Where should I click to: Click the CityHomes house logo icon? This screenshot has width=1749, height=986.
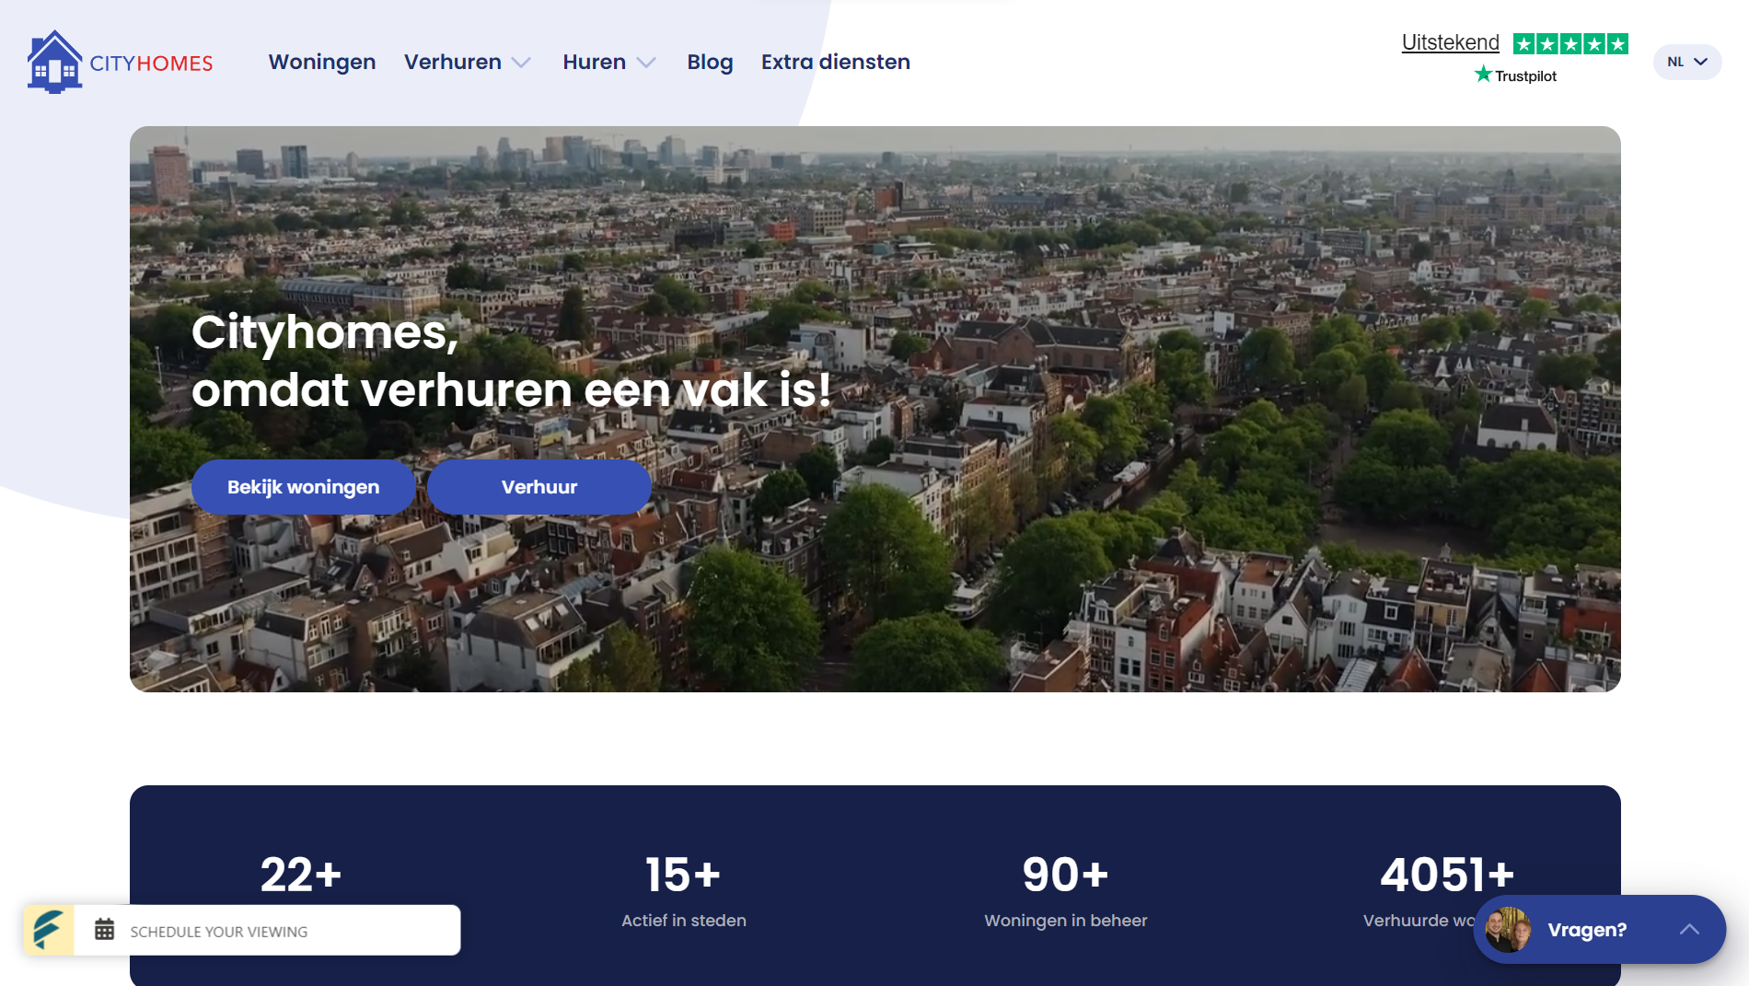coord(54,62)
